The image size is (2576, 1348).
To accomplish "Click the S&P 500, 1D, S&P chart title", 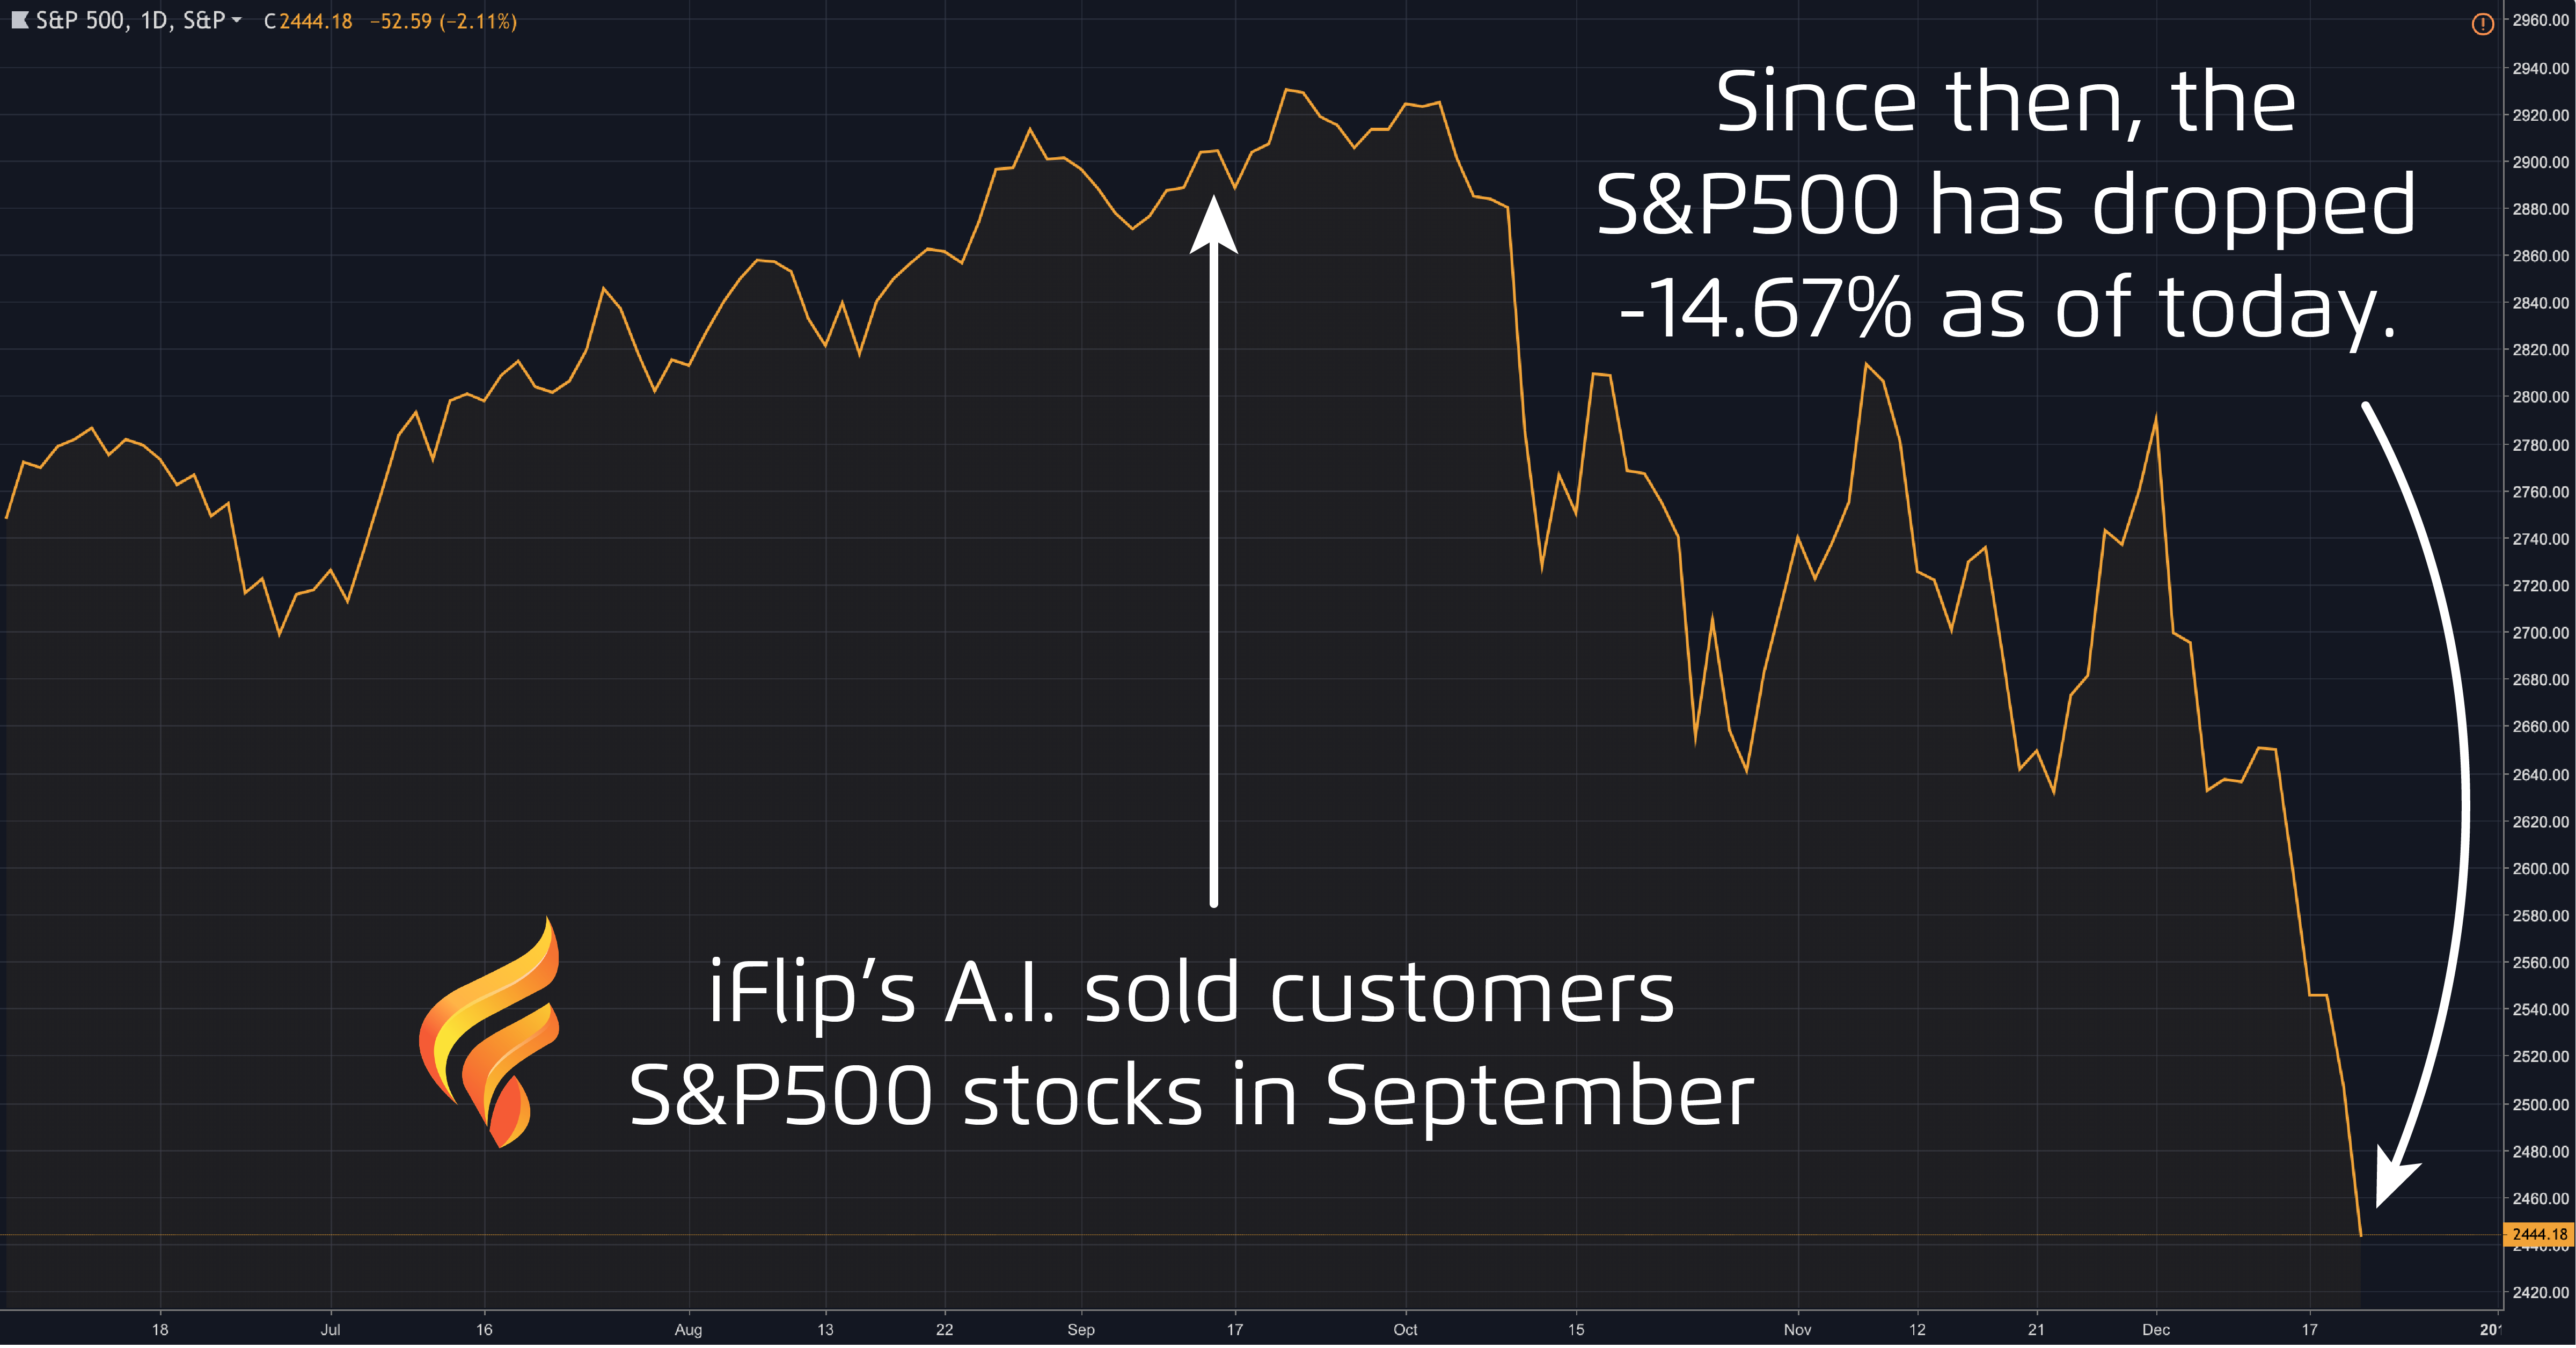I will [130, 20].
